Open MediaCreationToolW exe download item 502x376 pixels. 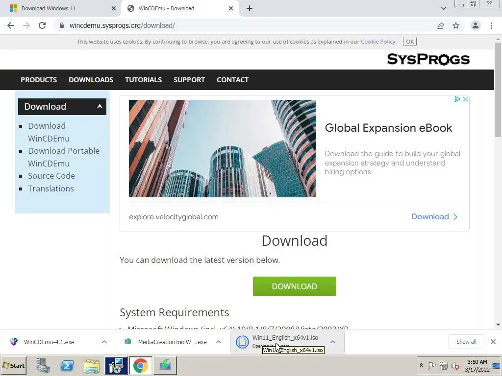(172, 342)
